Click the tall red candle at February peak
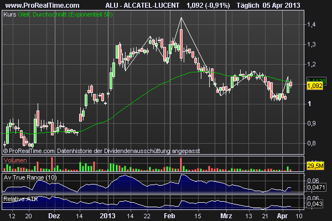Image resolution: width=332 pixels, height=221 pixels. pyautogui.click(x=181, y=44)
